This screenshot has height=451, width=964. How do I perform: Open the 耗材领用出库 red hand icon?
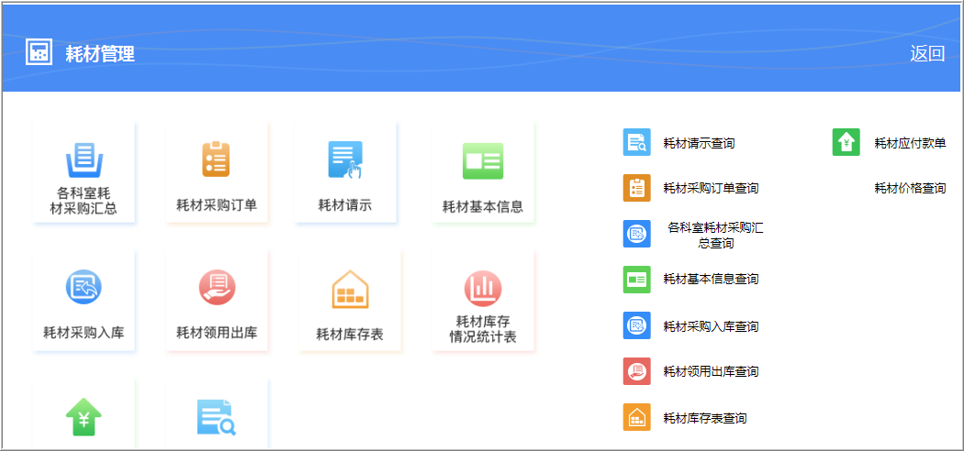[x=217, y=288]
